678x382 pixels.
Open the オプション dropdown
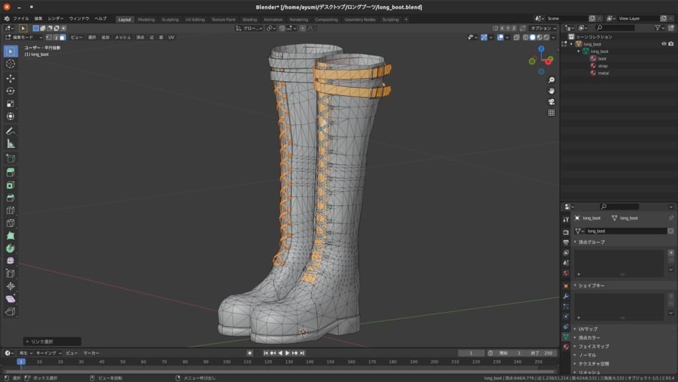(x=543, y=28)
